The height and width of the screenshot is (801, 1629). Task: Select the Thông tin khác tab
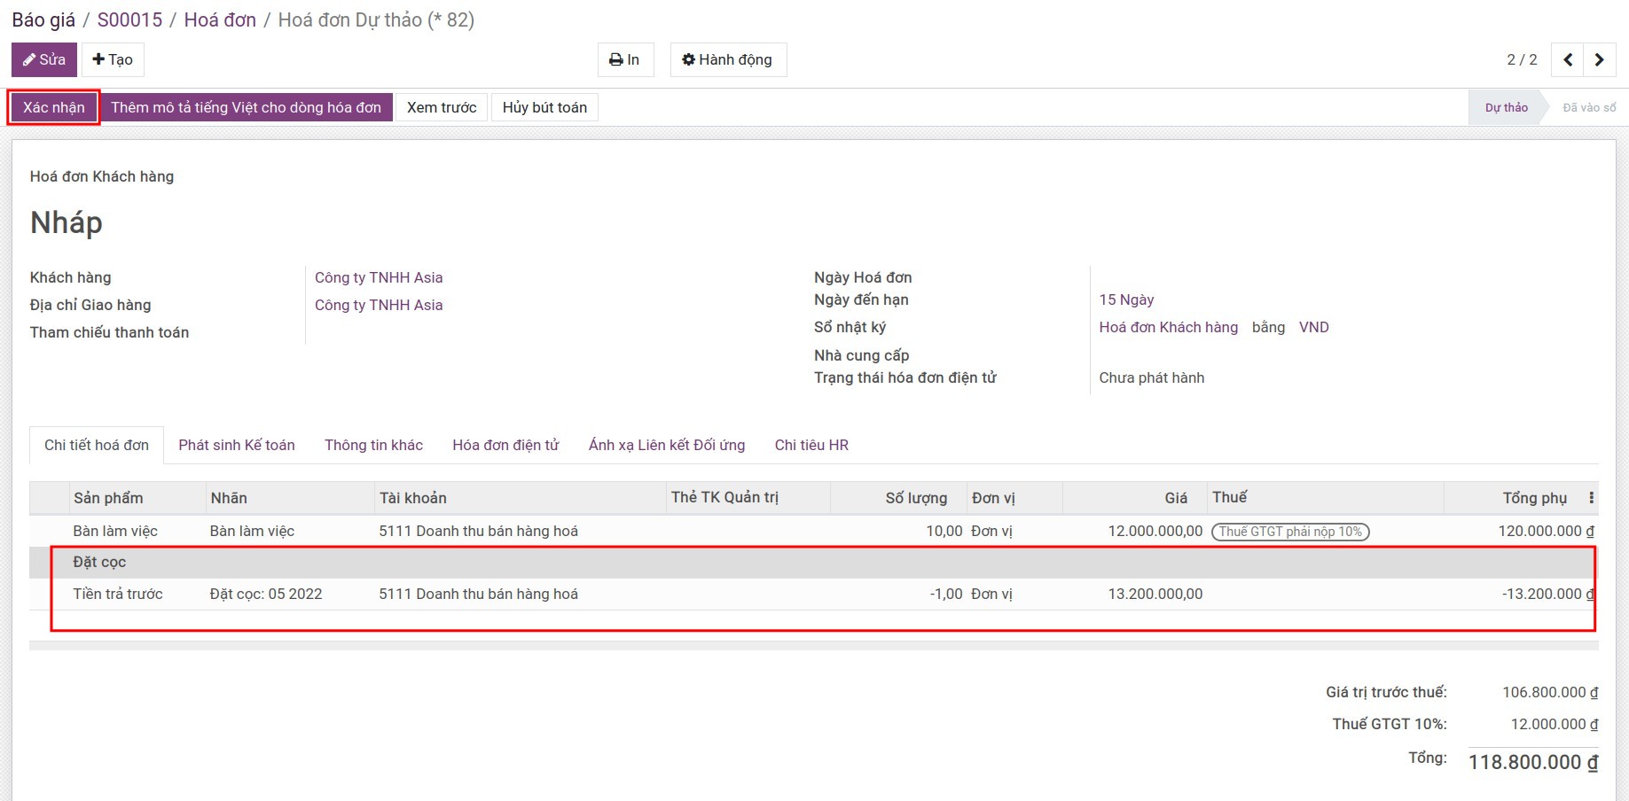click(x=373, y=445)
